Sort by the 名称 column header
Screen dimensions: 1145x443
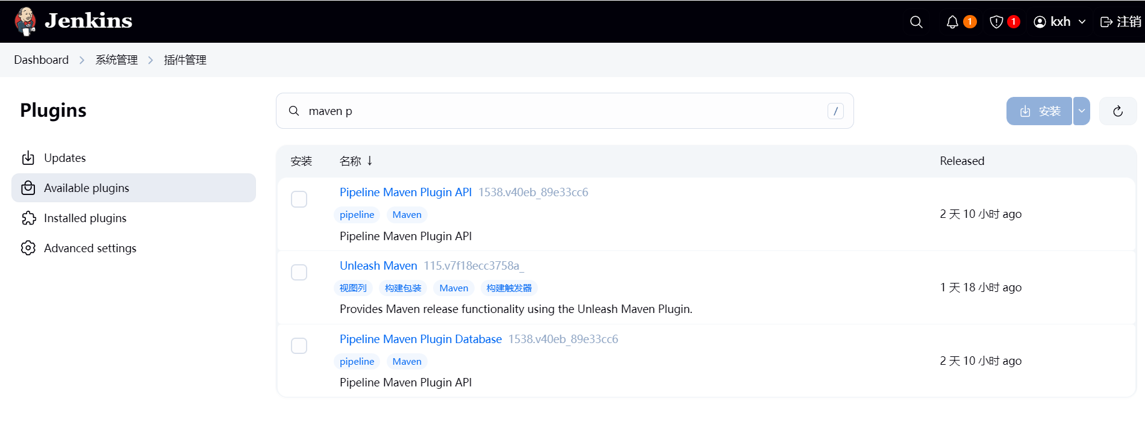point(356,161)
